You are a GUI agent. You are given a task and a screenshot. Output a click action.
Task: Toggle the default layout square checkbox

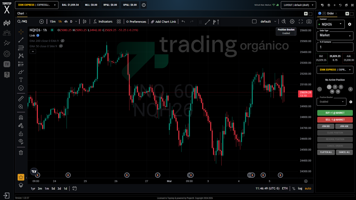[254, 21]
